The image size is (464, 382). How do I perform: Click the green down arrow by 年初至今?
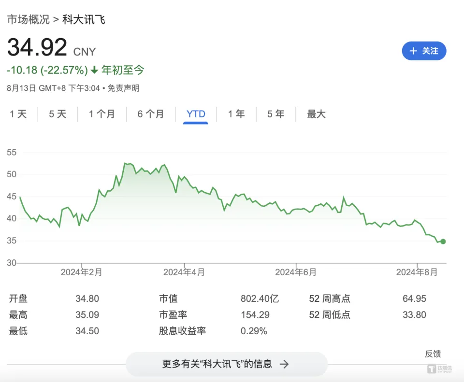pos(94,71)
